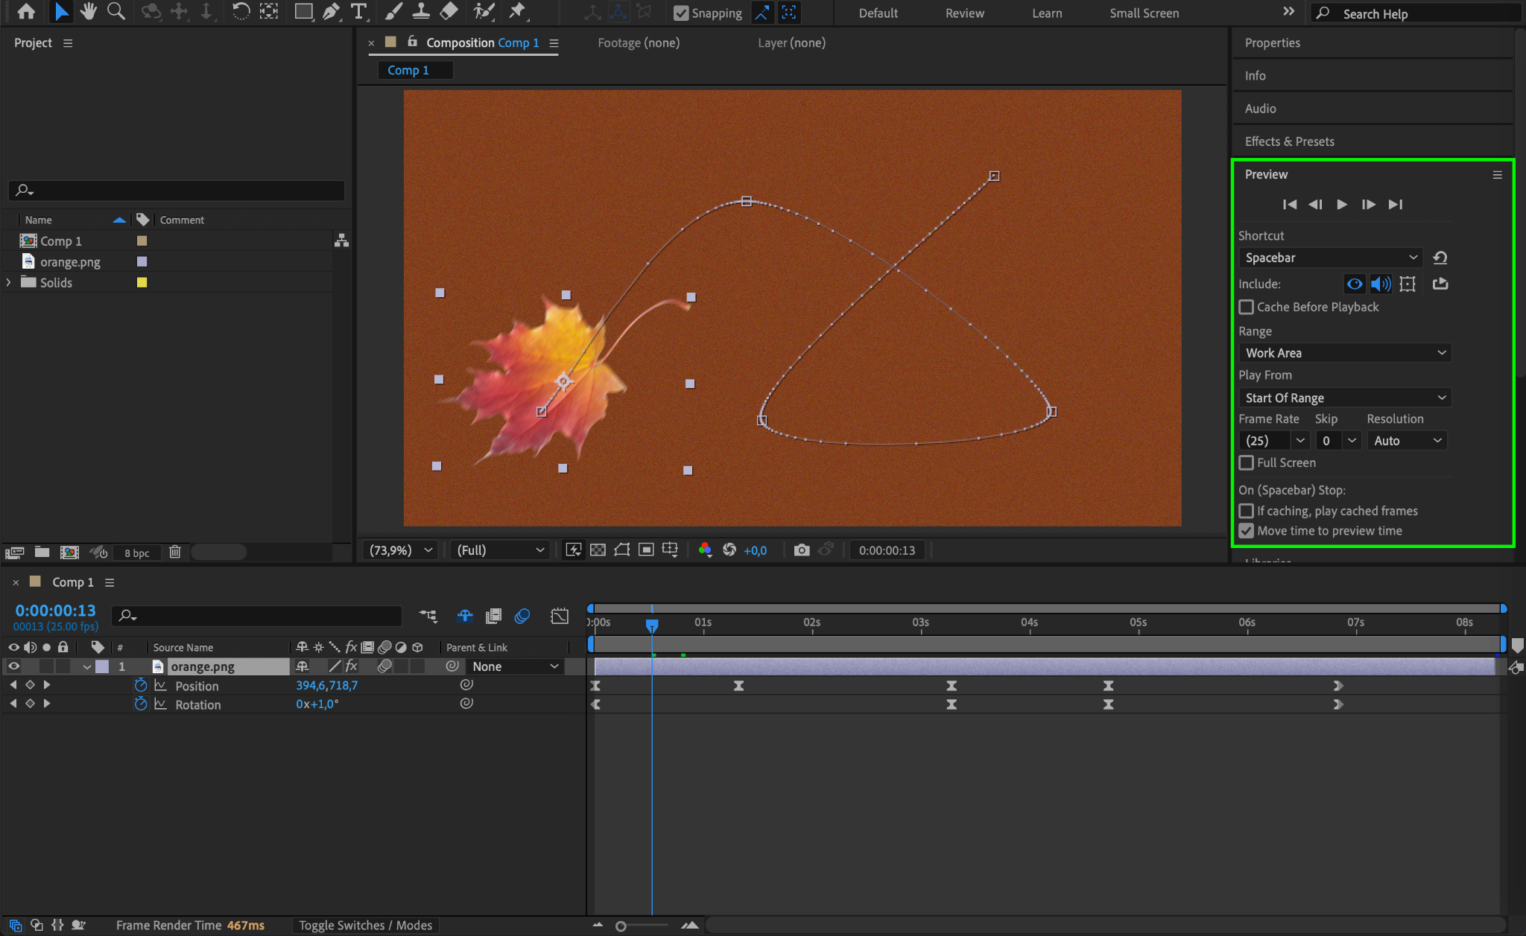Click the Take Snapshot camera icon
This screenshot has height=936, width=1526.
801,550
